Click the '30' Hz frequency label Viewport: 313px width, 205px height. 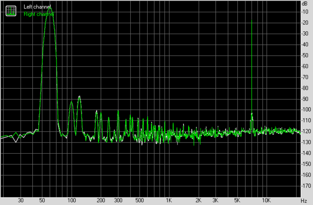click(x=21, y=200)
